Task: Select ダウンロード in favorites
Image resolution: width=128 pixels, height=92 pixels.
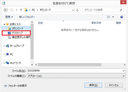Action: (x=16, y=29)
